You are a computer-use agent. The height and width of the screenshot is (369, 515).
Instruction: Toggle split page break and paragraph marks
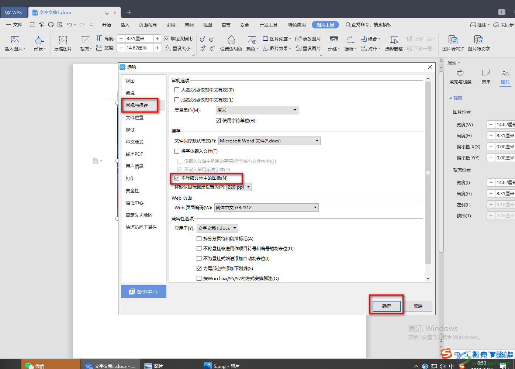click(199, 238)
